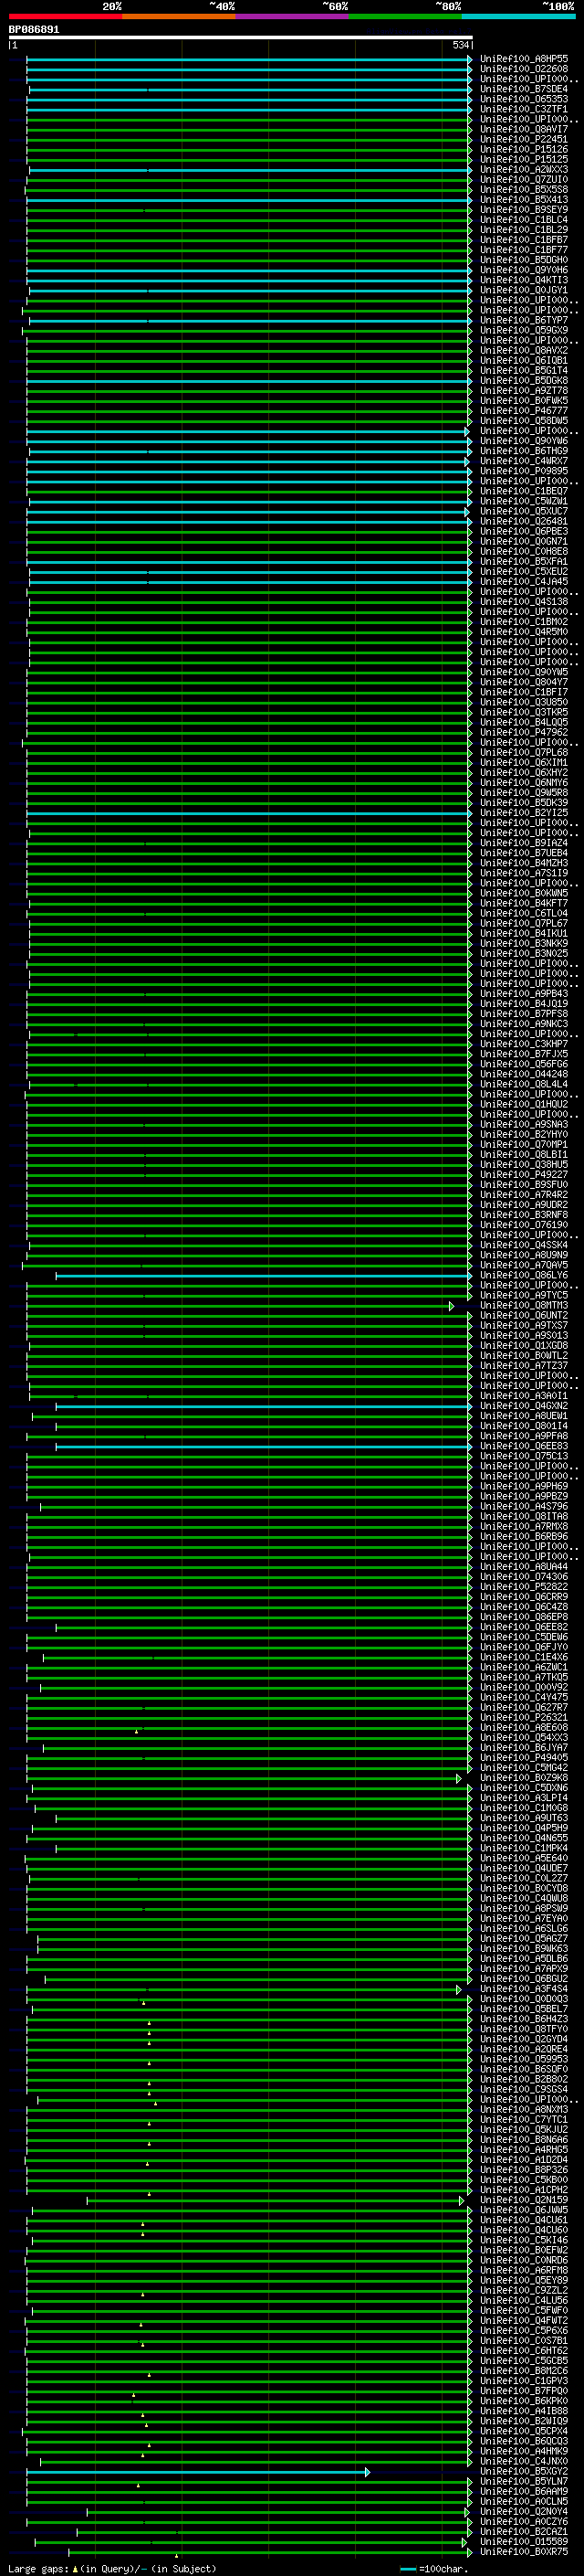Screen dimensions: 584x2576
Task: Open hit UniRef100_O22608
Action: pyautogui.click(x=524, y=70)
